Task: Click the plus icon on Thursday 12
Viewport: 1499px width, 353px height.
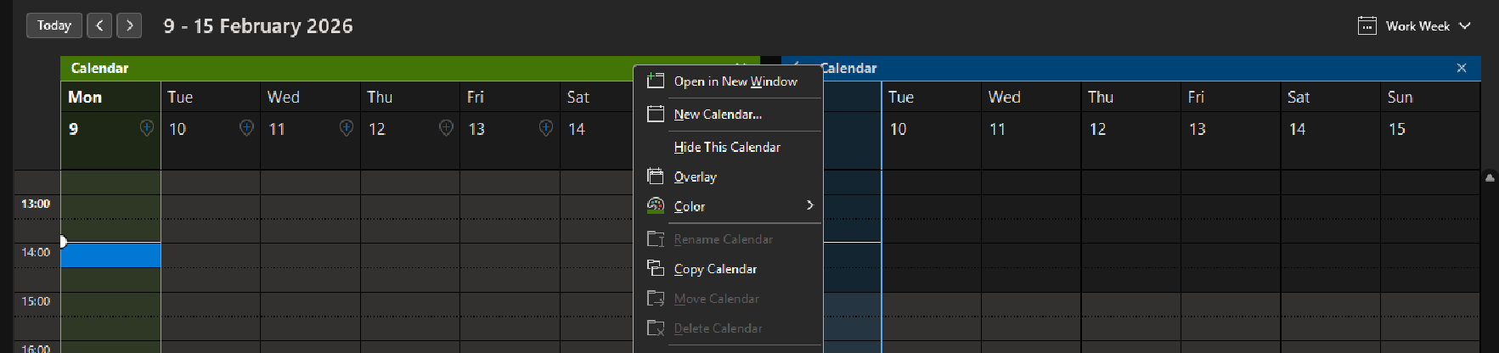Action: point(446,128)
